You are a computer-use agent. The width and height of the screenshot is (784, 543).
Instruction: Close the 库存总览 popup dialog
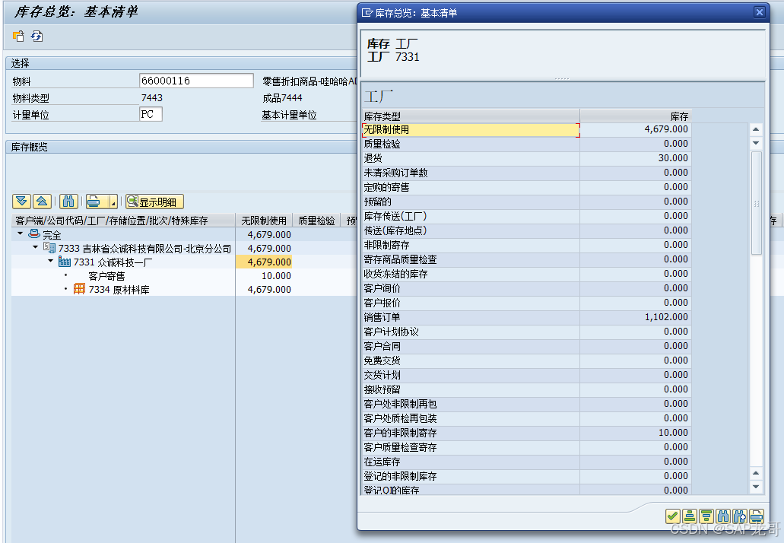coord(759,12)
